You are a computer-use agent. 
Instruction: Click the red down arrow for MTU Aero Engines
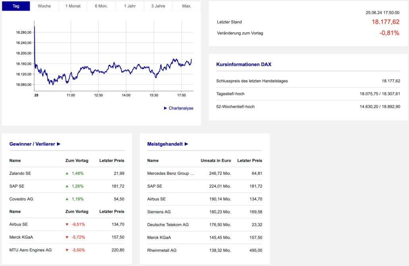pos(67,250)
